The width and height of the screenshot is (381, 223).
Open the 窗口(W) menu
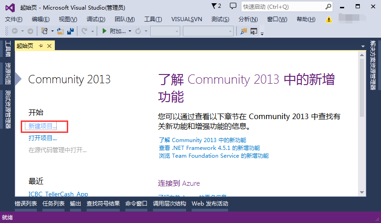(277, 19)
